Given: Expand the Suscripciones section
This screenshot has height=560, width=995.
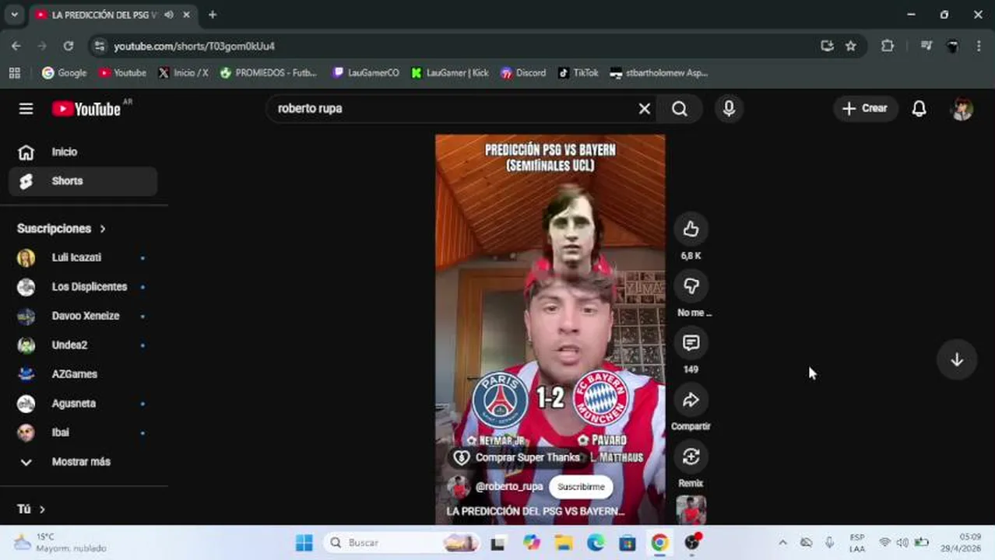Looking at the screenshot, I should [62, 229].
